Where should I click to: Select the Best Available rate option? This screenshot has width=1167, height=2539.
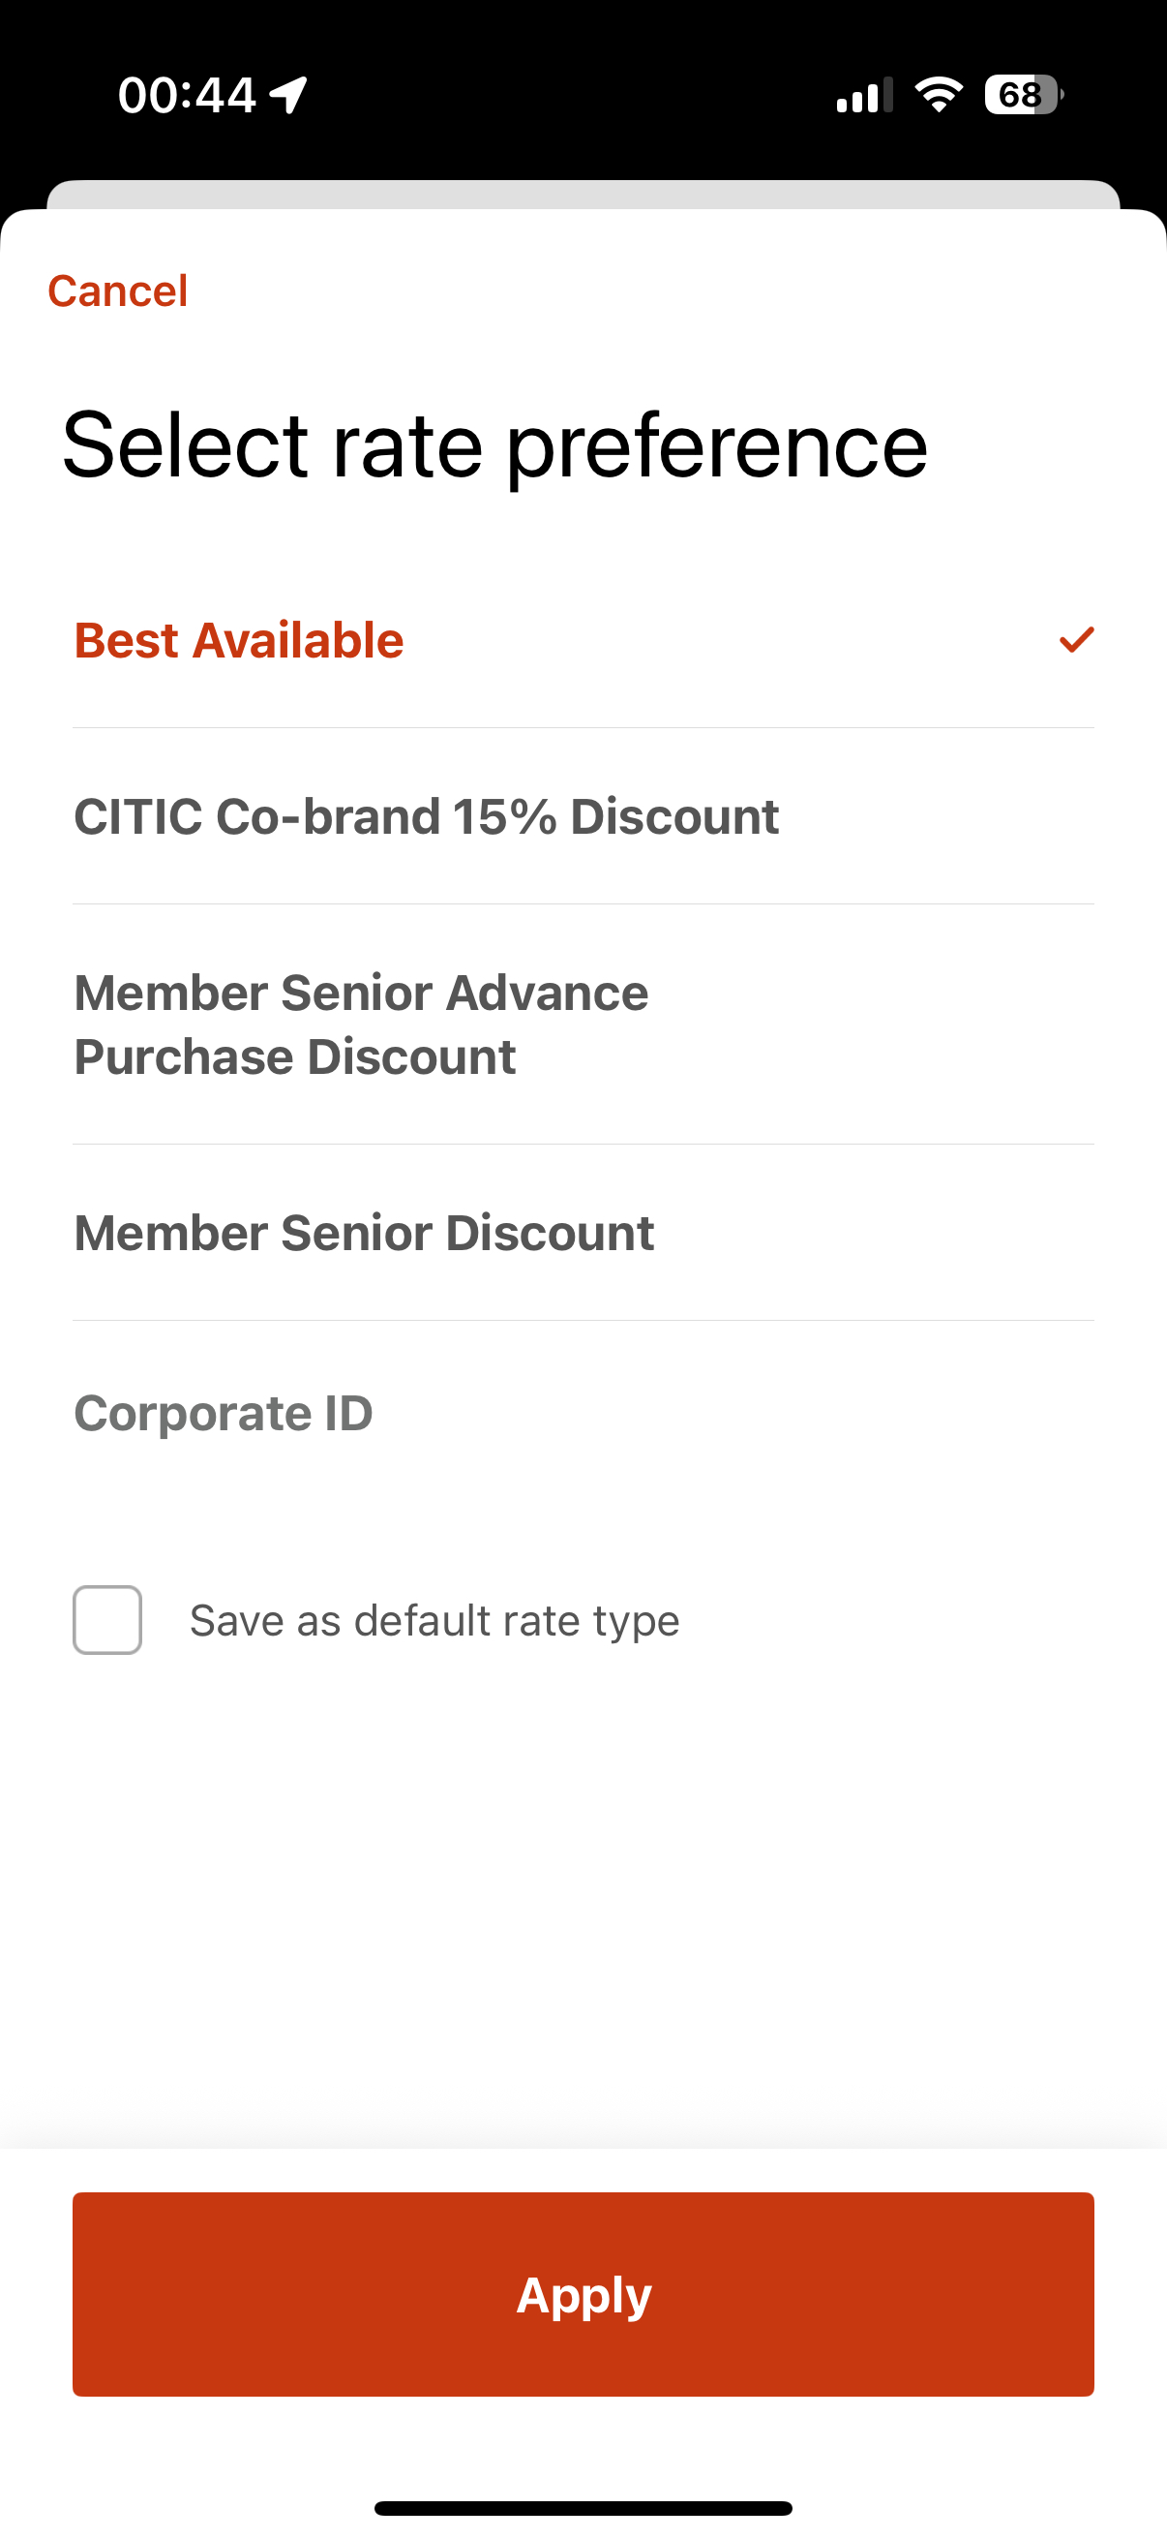coord(583,641)
